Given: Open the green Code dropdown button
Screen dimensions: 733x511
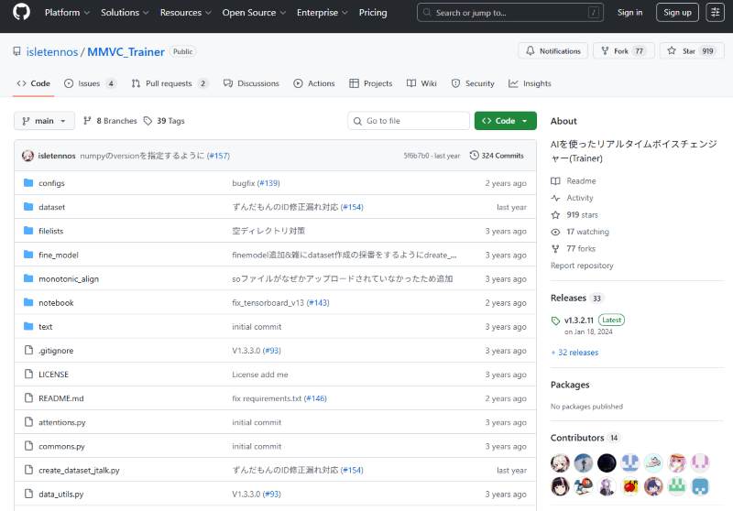Looking at the screenshot, I should (506, 121).
